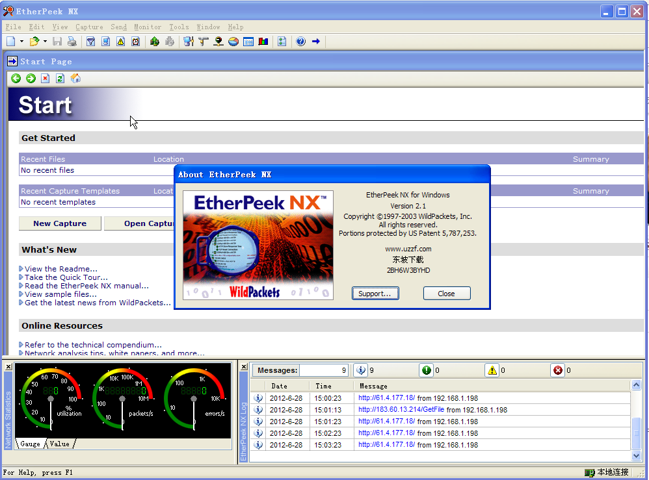The width and height of the screenshot is (649, 480).
Task: Click the New Capture button
Action: pyautogui.click(x=60, y=223)
